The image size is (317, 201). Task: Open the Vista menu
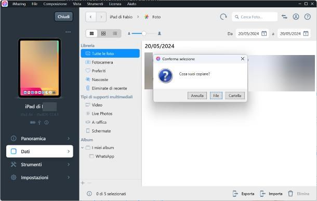[x=77, y=4]
